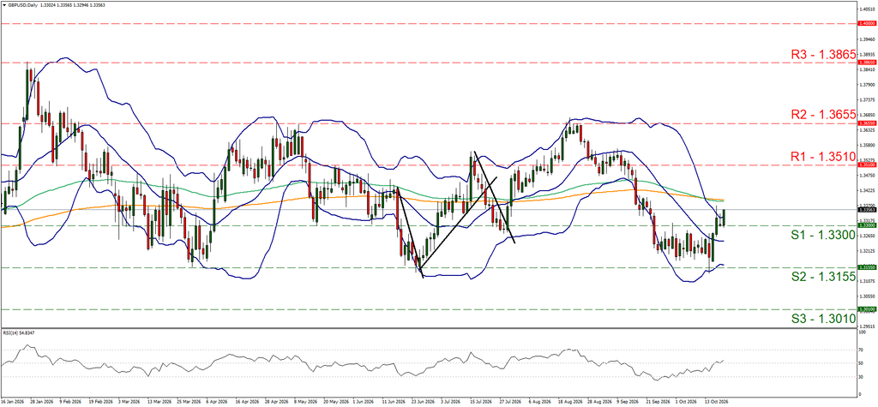Click the current price 1.33563 axis tag
Image resolution: width=878 pixels, height=407 pixels.
coord(866,210)
